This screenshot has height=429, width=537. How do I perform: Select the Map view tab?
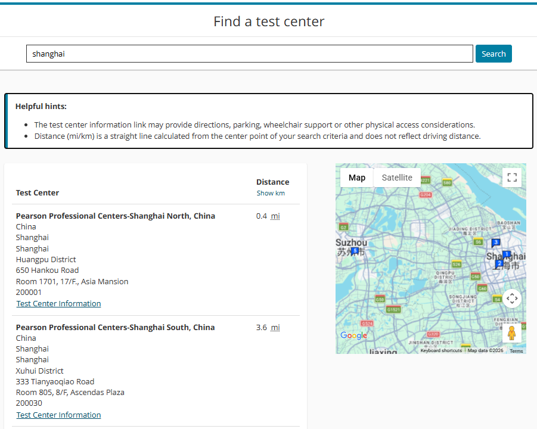pyautogui.click(x=357, y=178)
